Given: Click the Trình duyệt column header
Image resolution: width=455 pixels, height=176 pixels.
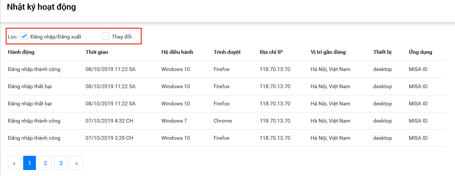Looking at the screenshot, I should pyautogui.click(x=227, y=52).
